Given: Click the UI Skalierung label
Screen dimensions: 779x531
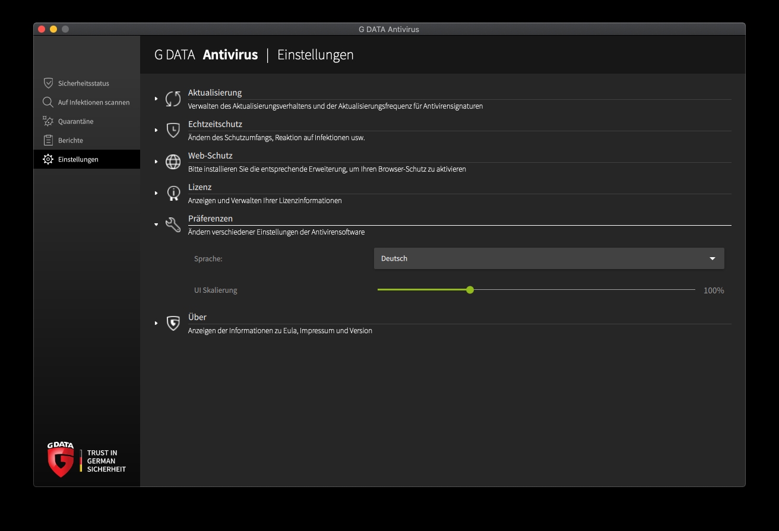Looking at the screenshot, I should coord(216,290).
